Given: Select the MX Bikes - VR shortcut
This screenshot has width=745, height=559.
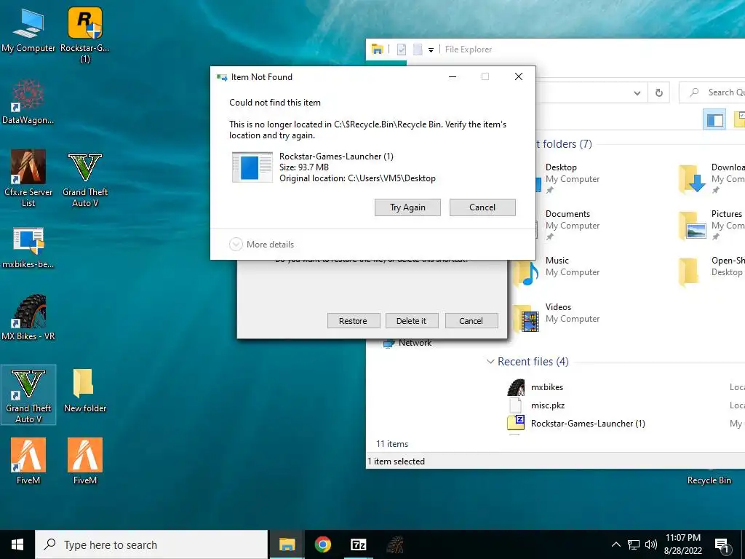Looking at the screenshot, I should tap(28, 317).
